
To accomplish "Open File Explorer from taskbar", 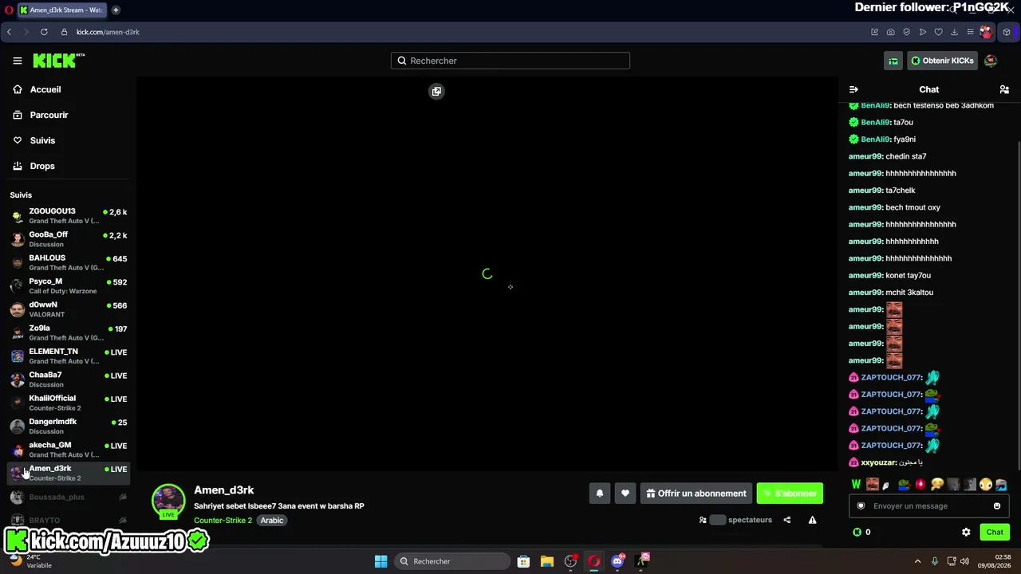I will tap(546, 561).
